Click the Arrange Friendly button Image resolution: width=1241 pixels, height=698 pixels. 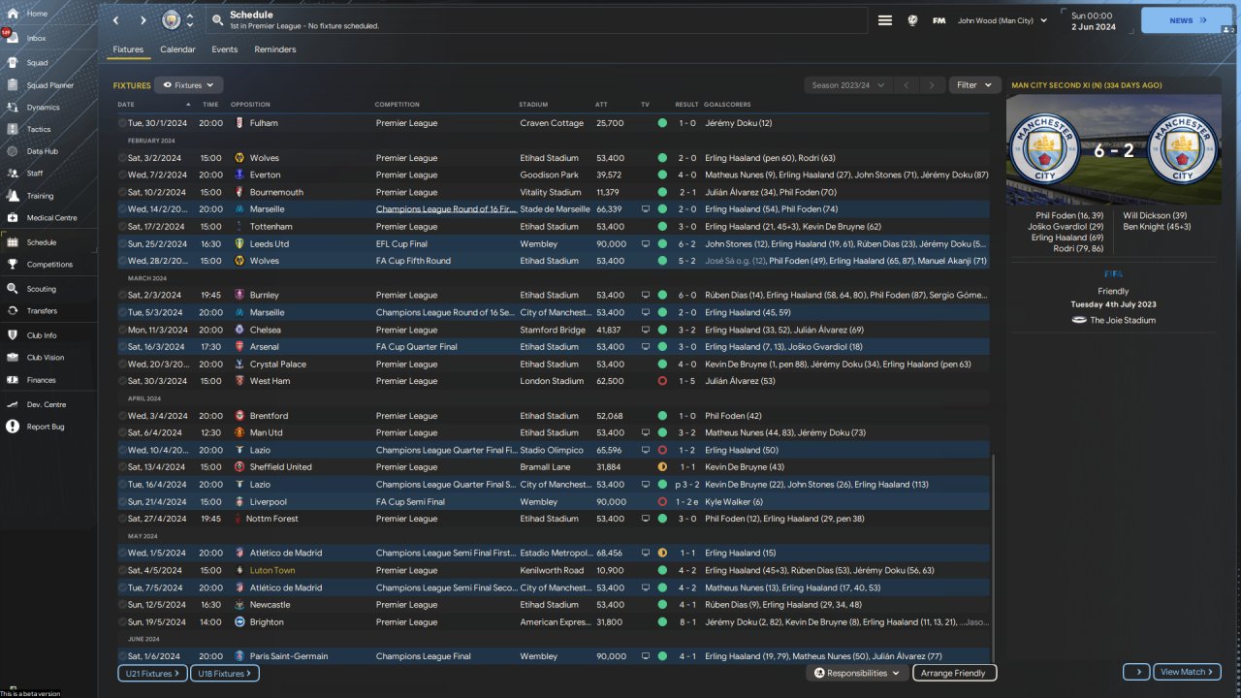pos(954,673)
